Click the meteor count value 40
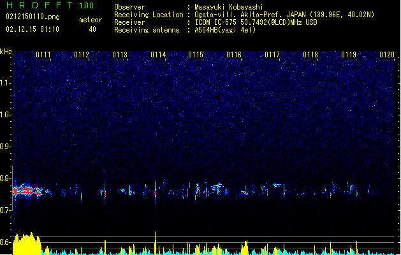 click(92, 29)
